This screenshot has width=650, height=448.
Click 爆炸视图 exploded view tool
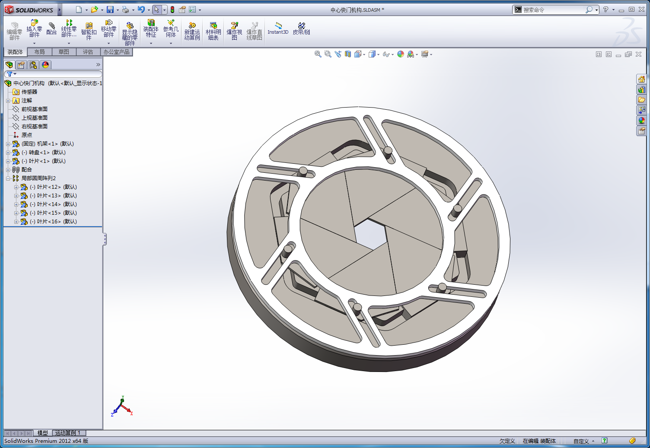click(x=234, y=31)
